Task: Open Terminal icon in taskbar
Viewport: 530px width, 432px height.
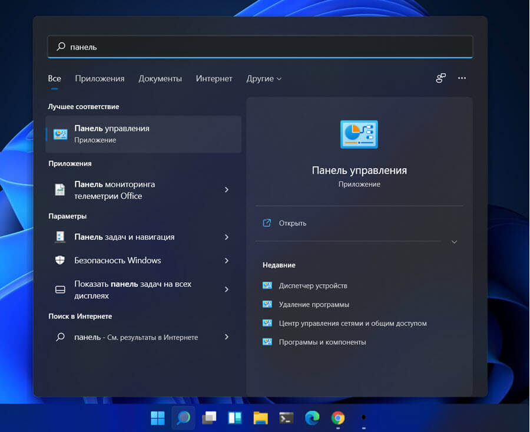Action: [286, 418]
